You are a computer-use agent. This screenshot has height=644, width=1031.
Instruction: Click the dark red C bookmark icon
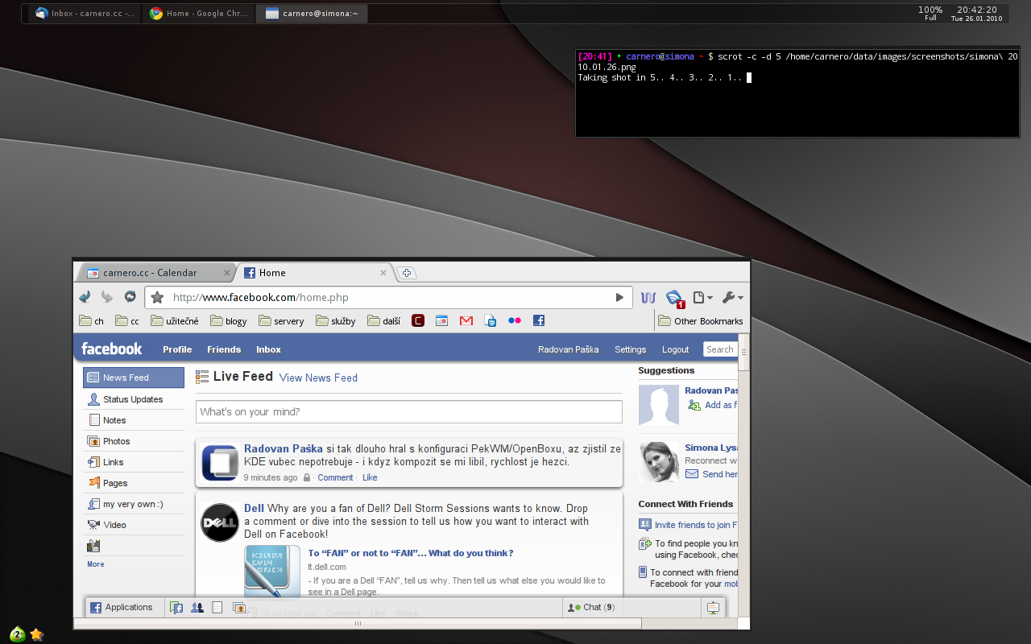click(x=418, y=320)
